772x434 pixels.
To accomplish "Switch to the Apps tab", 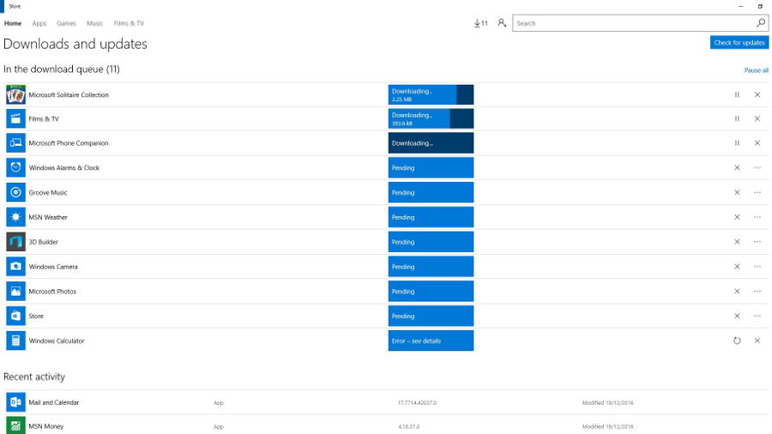I will coord(39,23).
